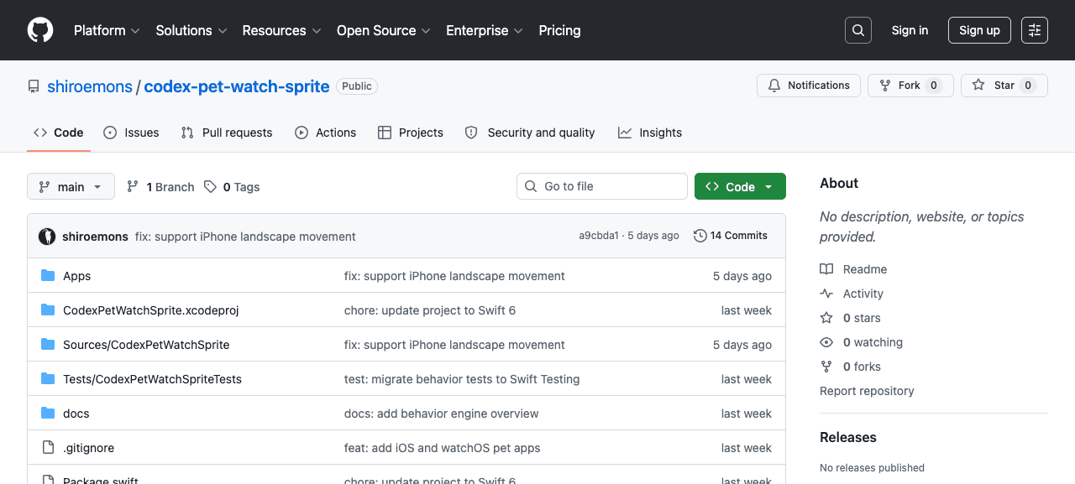This screenshot has width=1075, height=484.
Task: Open the green Code dropdown
Action: tap(740, 186)
